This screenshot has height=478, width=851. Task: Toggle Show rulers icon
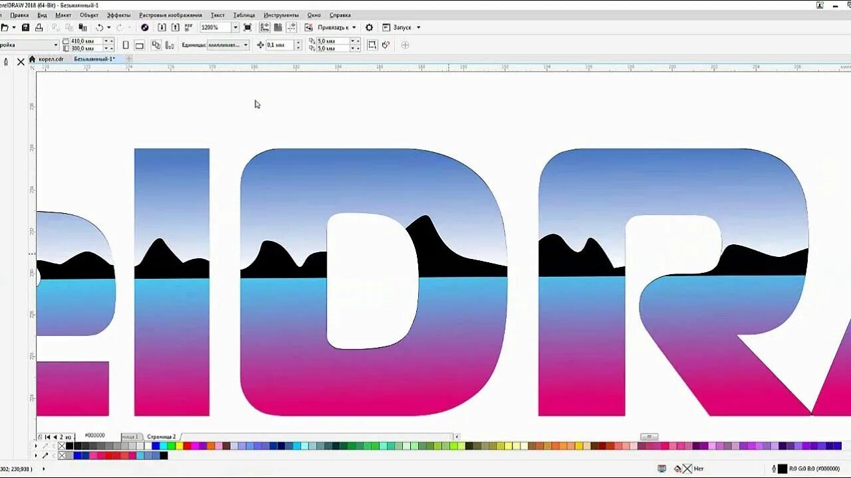[265, 27]
